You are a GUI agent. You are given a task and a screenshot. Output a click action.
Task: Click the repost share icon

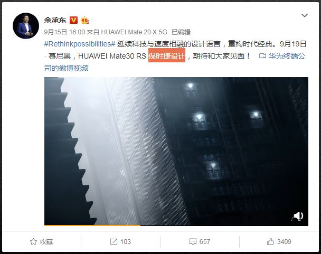pyautogui.click(x=114, y=242)
